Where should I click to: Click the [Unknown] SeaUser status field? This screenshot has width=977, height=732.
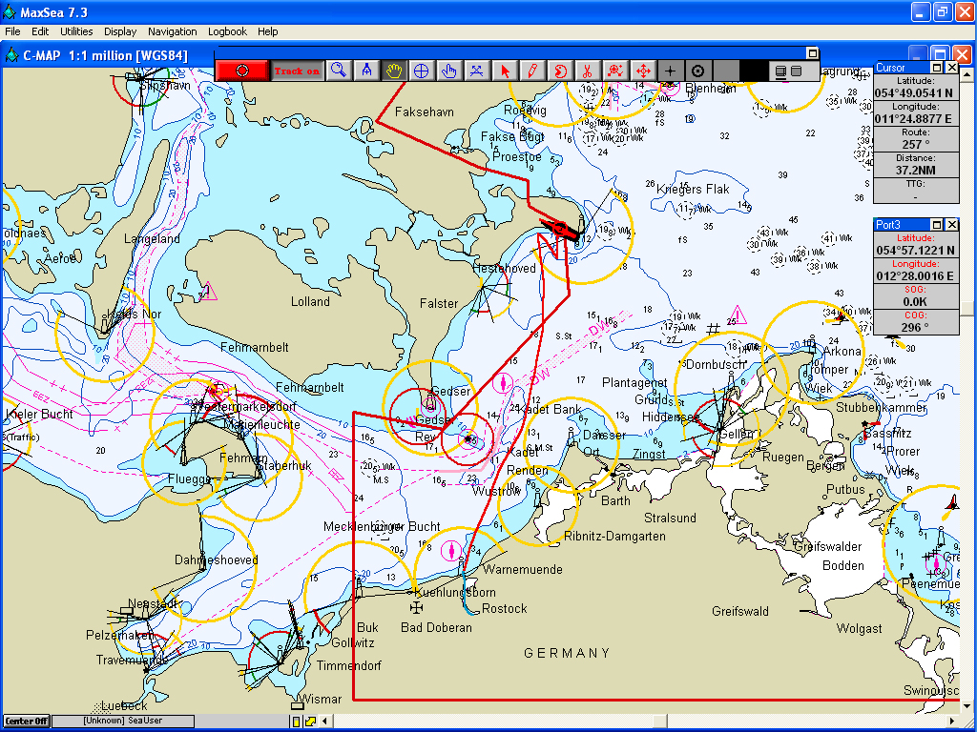coord(123,721)
